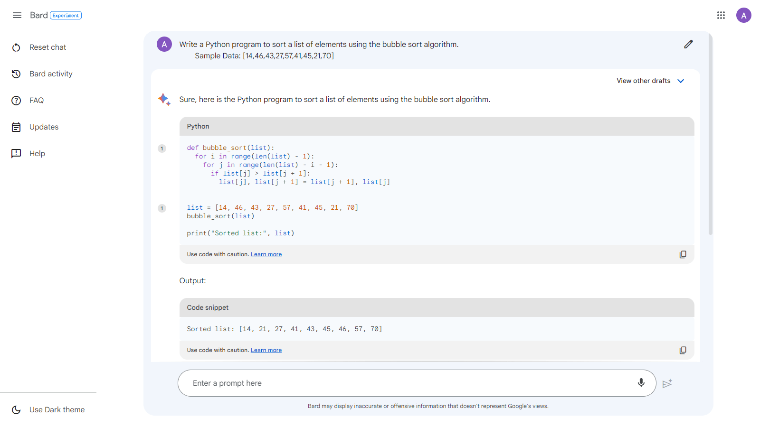
Task: Select Reset chat in sidebar
Action: [48, 47]
